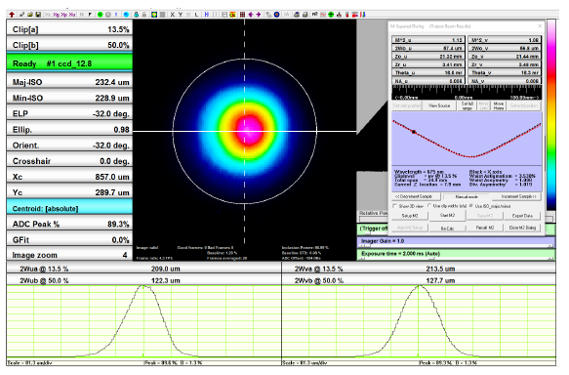Click the purple right arrow toolbar icon

(259, 15)
